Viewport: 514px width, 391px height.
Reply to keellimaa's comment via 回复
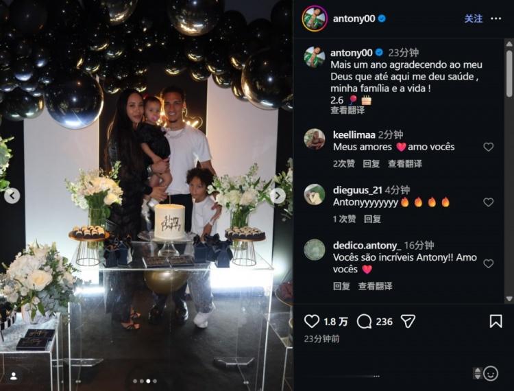coord(371,164)
